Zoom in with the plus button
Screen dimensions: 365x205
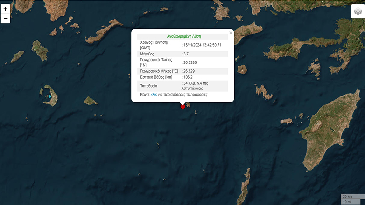pos(6,9)
